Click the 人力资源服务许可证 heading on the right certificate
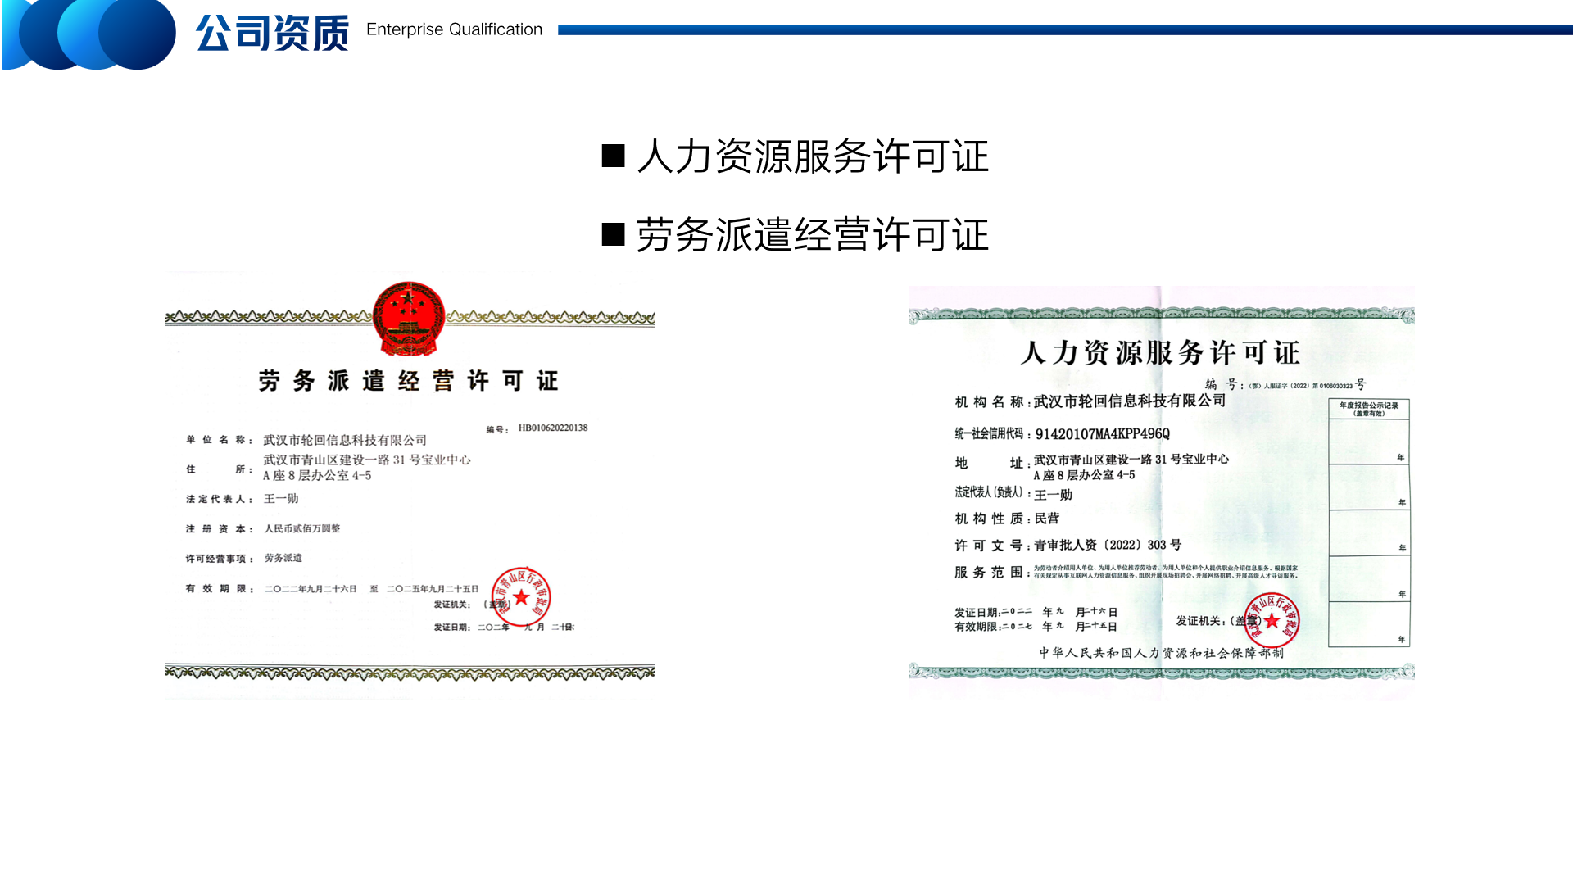This screenshot has width=1573, height=879. coord(1160,352)
